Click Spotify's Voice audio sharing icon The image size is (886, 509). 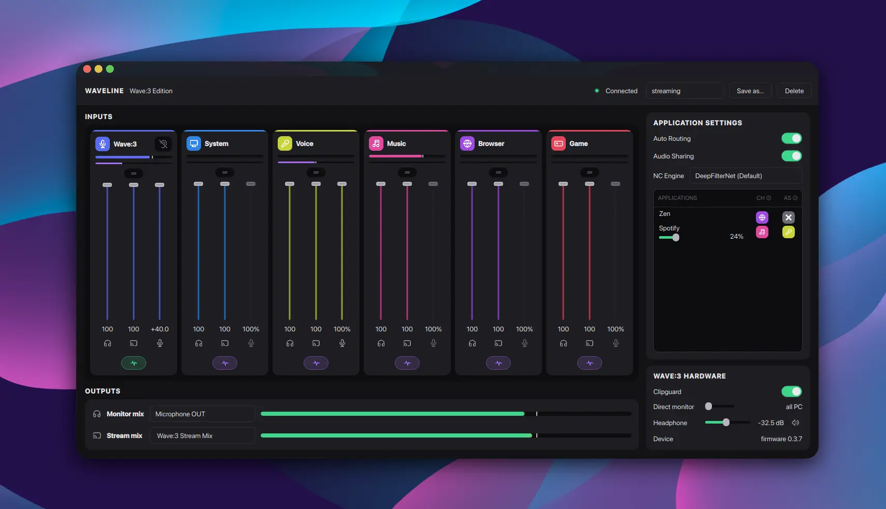[789, 232]
